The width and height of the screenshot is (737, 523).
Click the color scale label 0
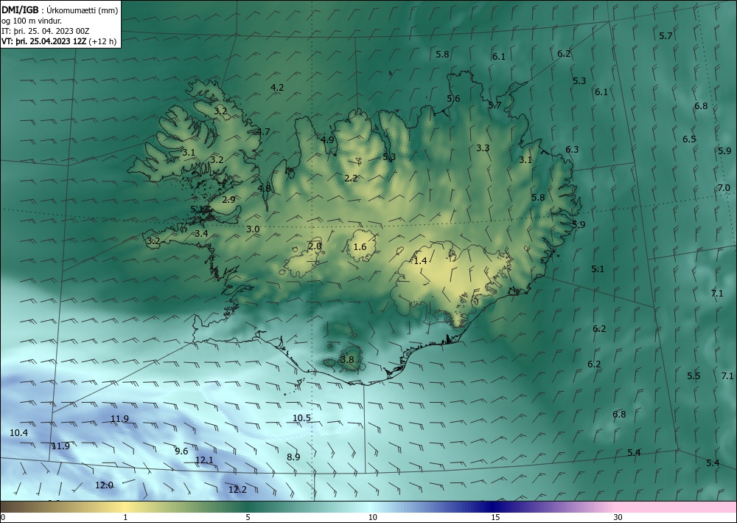pos(3,518)
